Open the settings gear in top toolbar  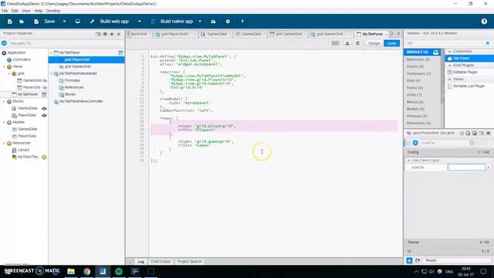click(x=228, y=22)
